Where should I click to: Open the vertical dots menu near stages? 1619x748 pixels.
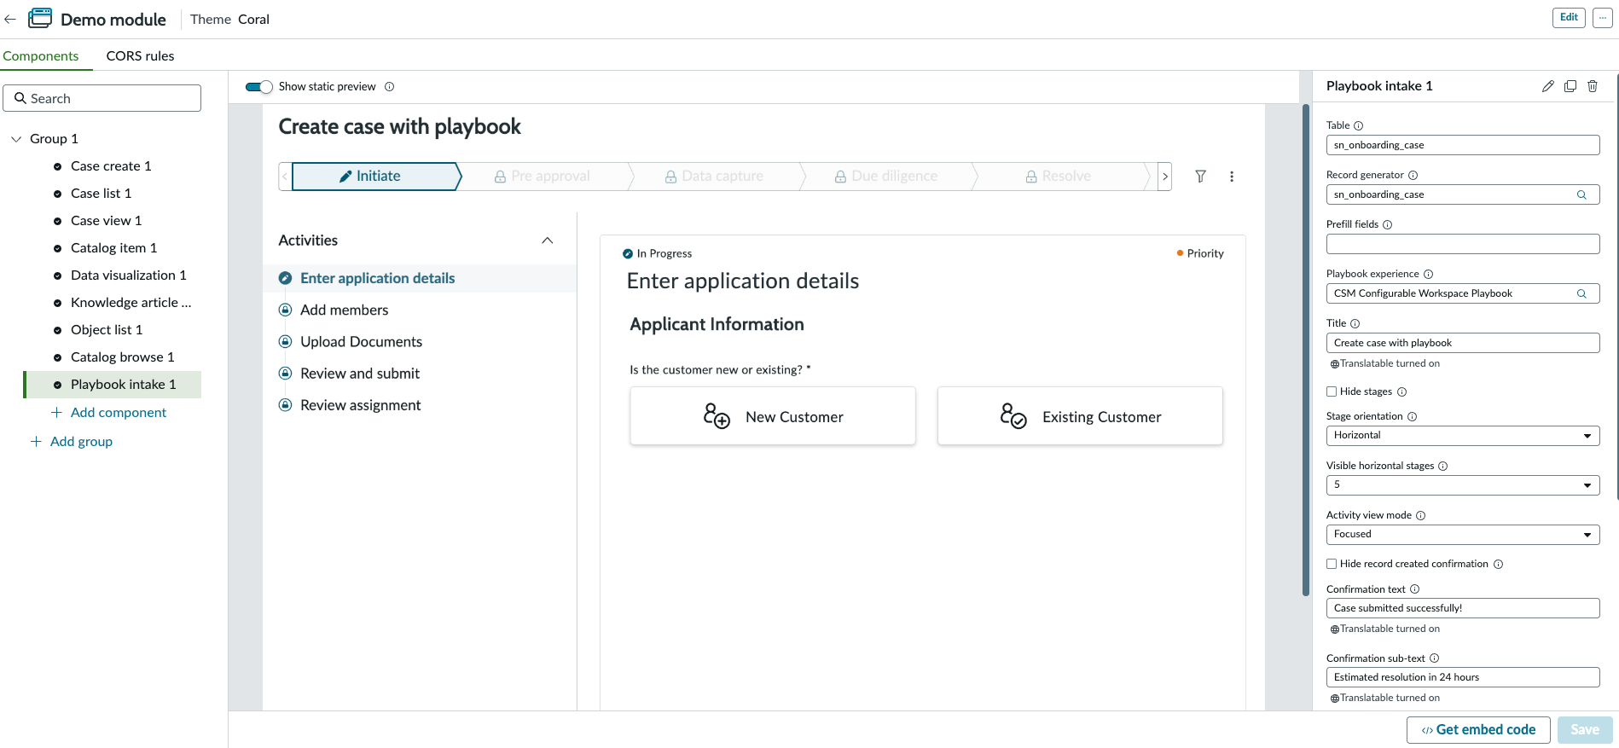pyautogui.click(x=1232, y=177)
